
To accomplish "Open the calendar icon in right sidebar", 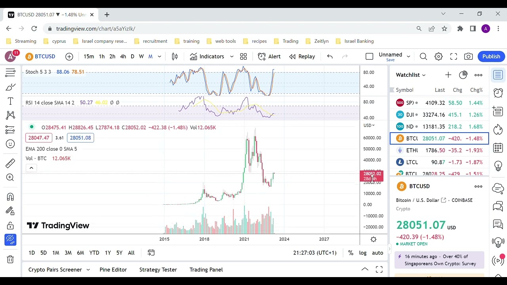I will pyautogui.click(x=498, y=148).
